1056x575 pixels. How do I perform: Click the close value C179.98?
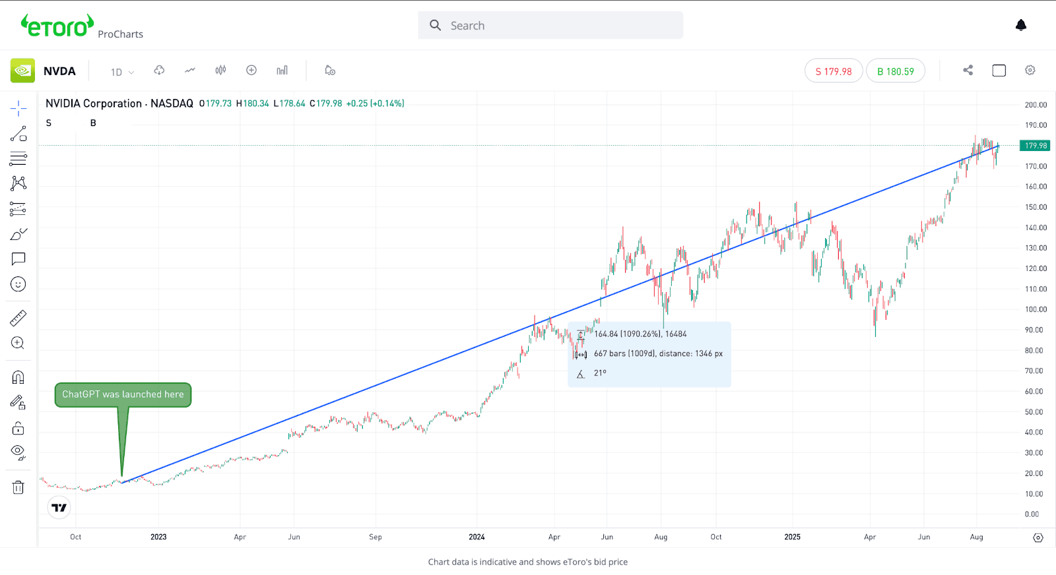[x=326, y=104]
